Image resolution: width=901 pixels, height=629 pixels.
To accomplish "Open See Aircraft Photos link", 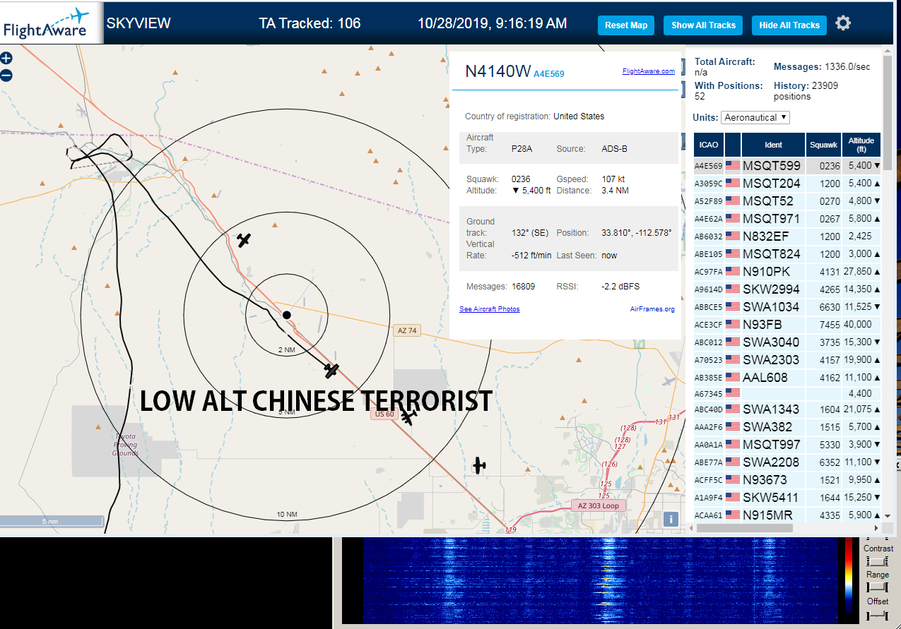I will coord(489,309).
